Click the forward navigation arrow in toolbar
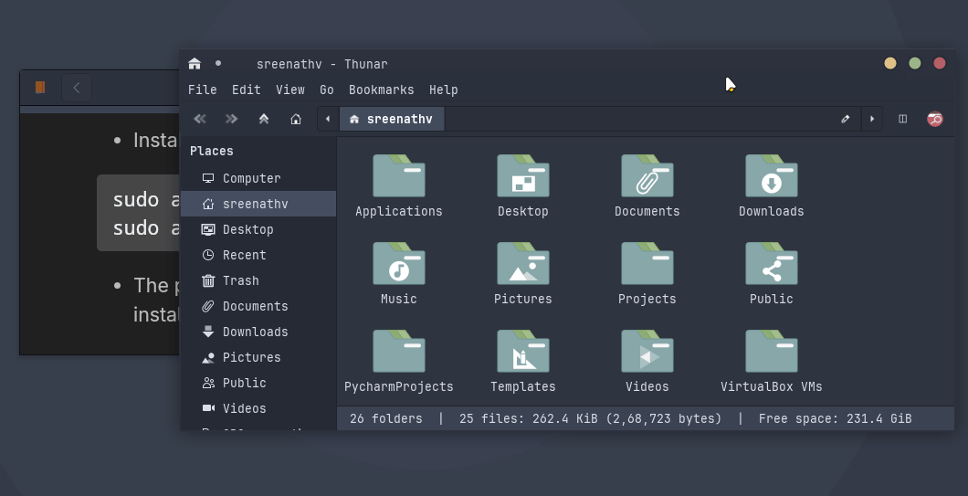The width and height of the screenshot is (968, 496). (x=232, y=119)
